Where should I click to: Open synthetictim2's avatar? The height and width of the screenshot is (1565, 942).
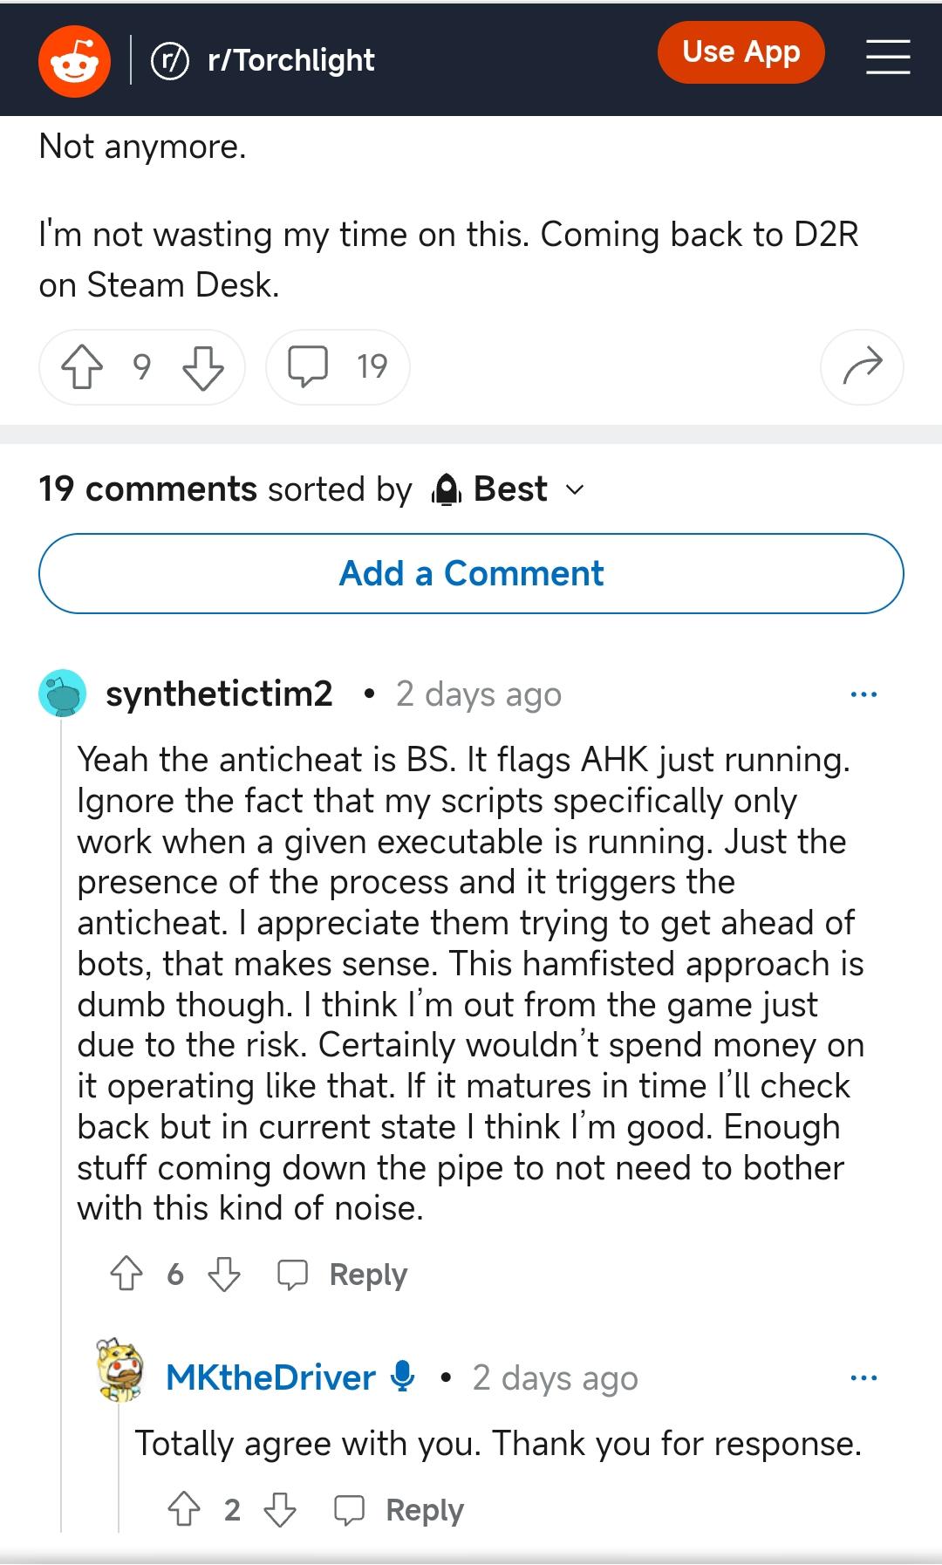click(63, 694)
